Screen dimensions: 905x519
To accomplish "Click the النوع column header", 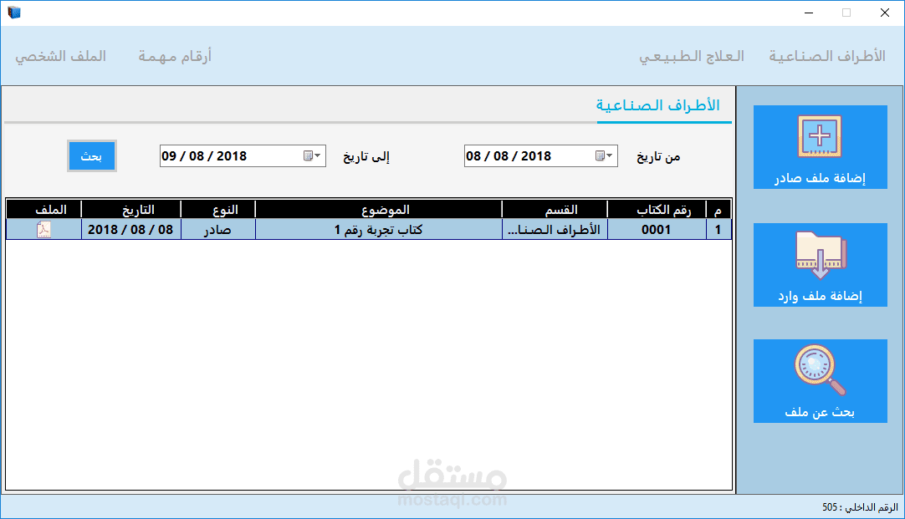I will click(218, 209).
